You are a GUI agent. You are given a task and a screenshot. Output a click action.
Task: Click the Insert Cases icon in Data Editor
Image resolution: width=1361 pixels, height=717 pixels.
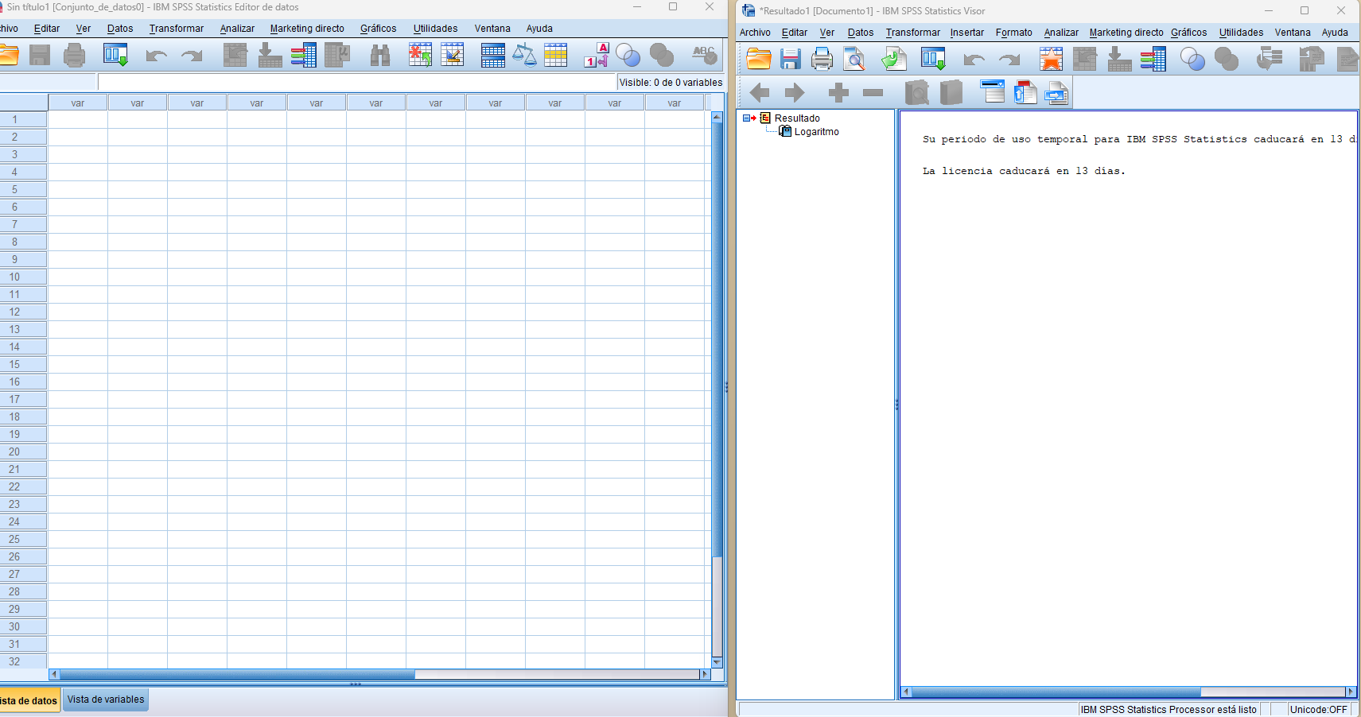[x=420, y=56]
